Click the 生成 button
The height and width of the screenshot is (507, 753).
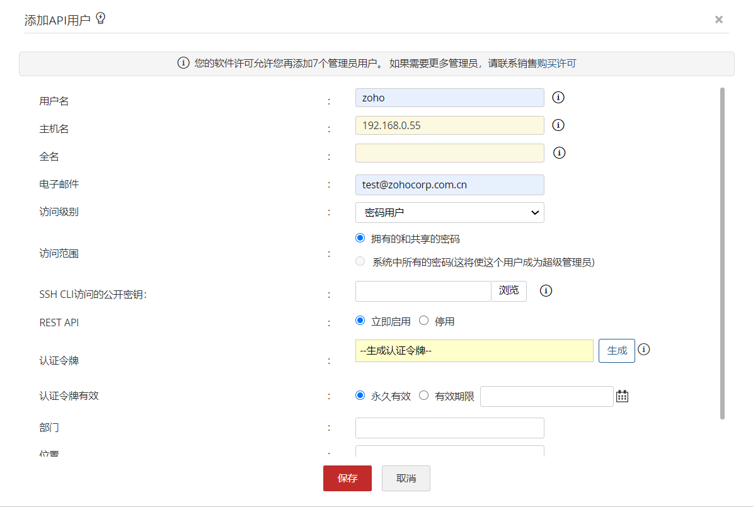point(617,351)
